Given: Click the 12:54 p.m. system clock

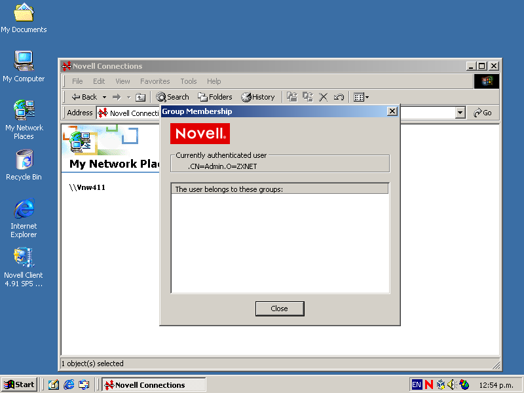Looking at the screenshot, I should (496, 385).
